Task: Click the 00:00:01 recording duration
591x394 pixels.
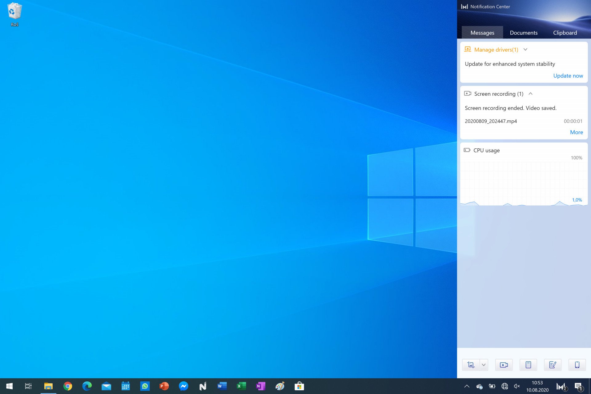Action: tap(573, 121)
